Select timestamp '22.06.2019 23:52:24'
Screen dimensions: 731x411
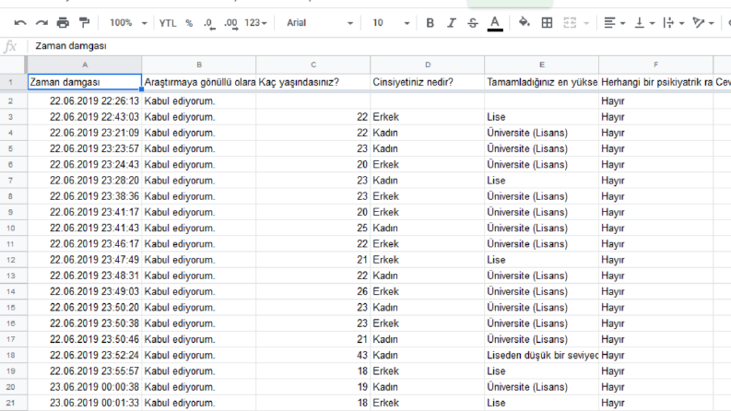(85, 355)
